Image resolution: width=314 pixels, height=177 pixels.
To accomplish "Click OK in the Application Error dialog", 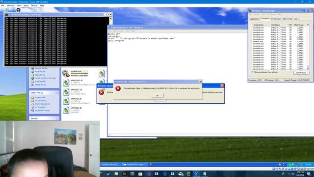I will pyautogui.click(x=157, y=95).
